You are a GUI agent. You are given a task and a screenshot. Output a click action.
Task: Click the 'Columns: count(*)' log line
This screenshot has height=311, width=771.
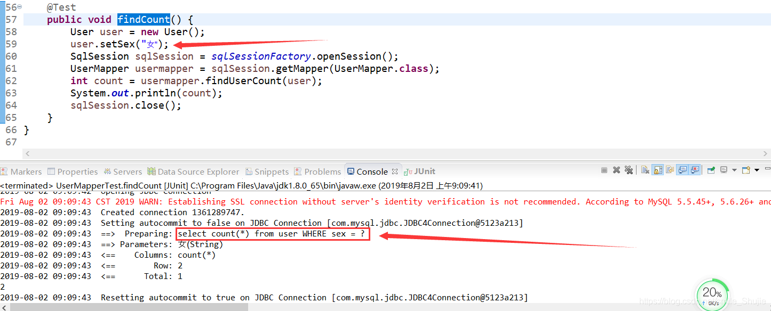tap(108, 255)
